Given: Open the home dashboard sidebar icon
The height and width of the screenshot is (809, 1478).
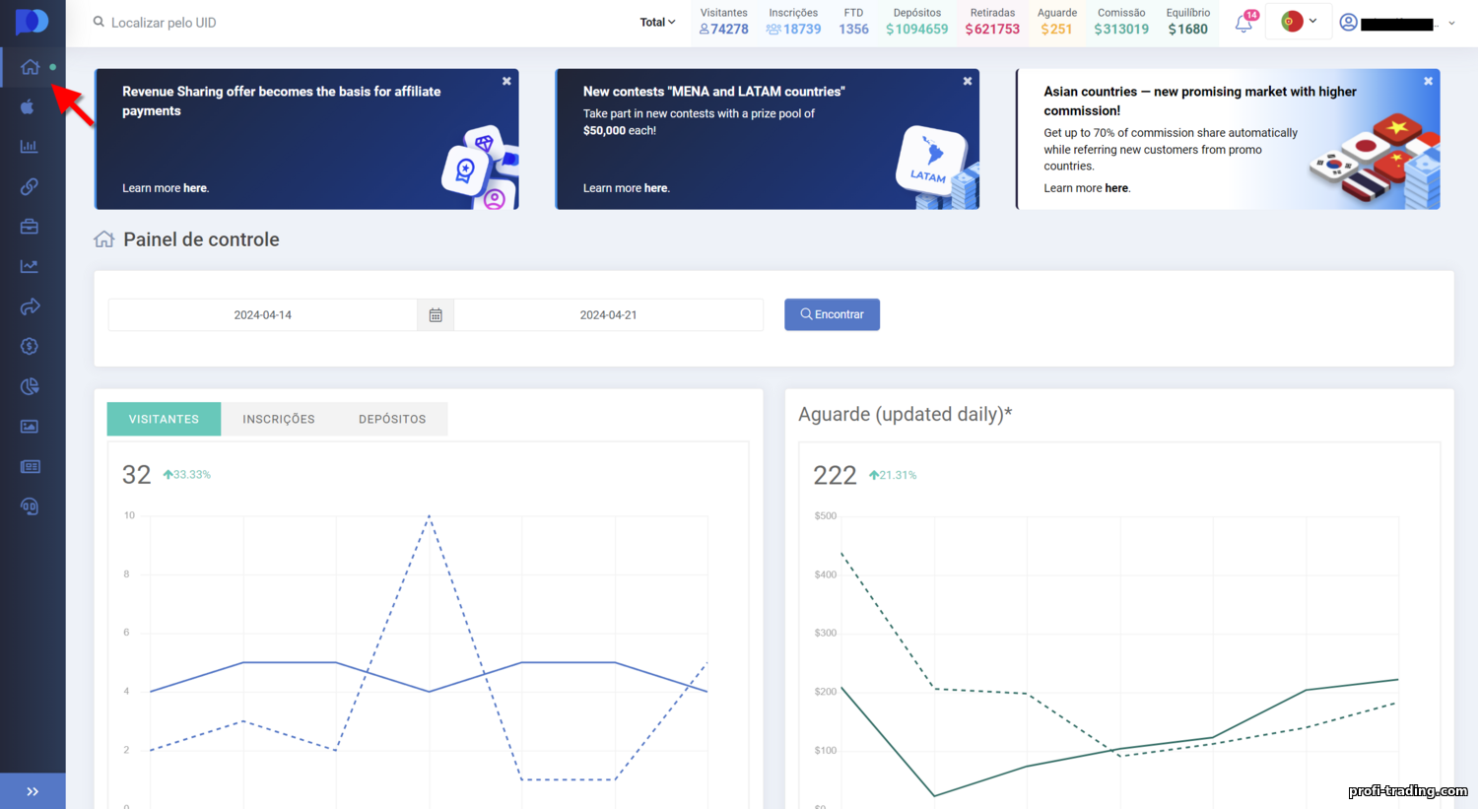Looking at the screenshot, I should [x=30, y=67].
